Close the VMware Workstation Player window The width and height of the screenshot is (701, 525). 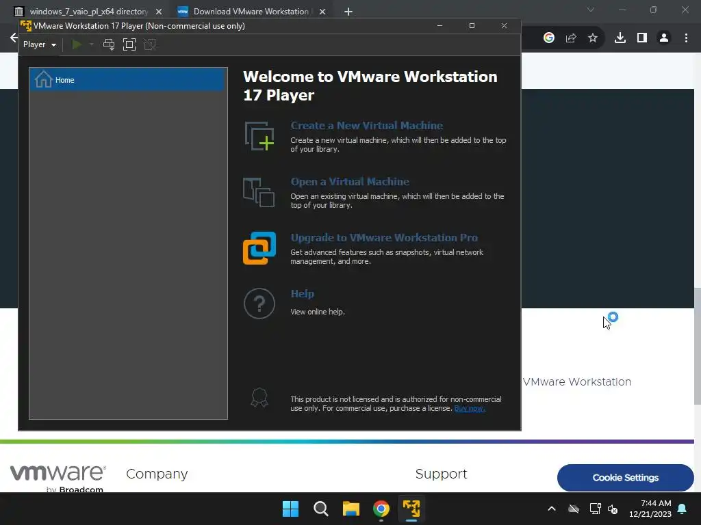[504, 26]
